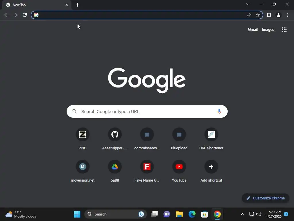The image size is (294, 221).
Task: Reload the page with the refresh icon
Action: tap(25, 15)
